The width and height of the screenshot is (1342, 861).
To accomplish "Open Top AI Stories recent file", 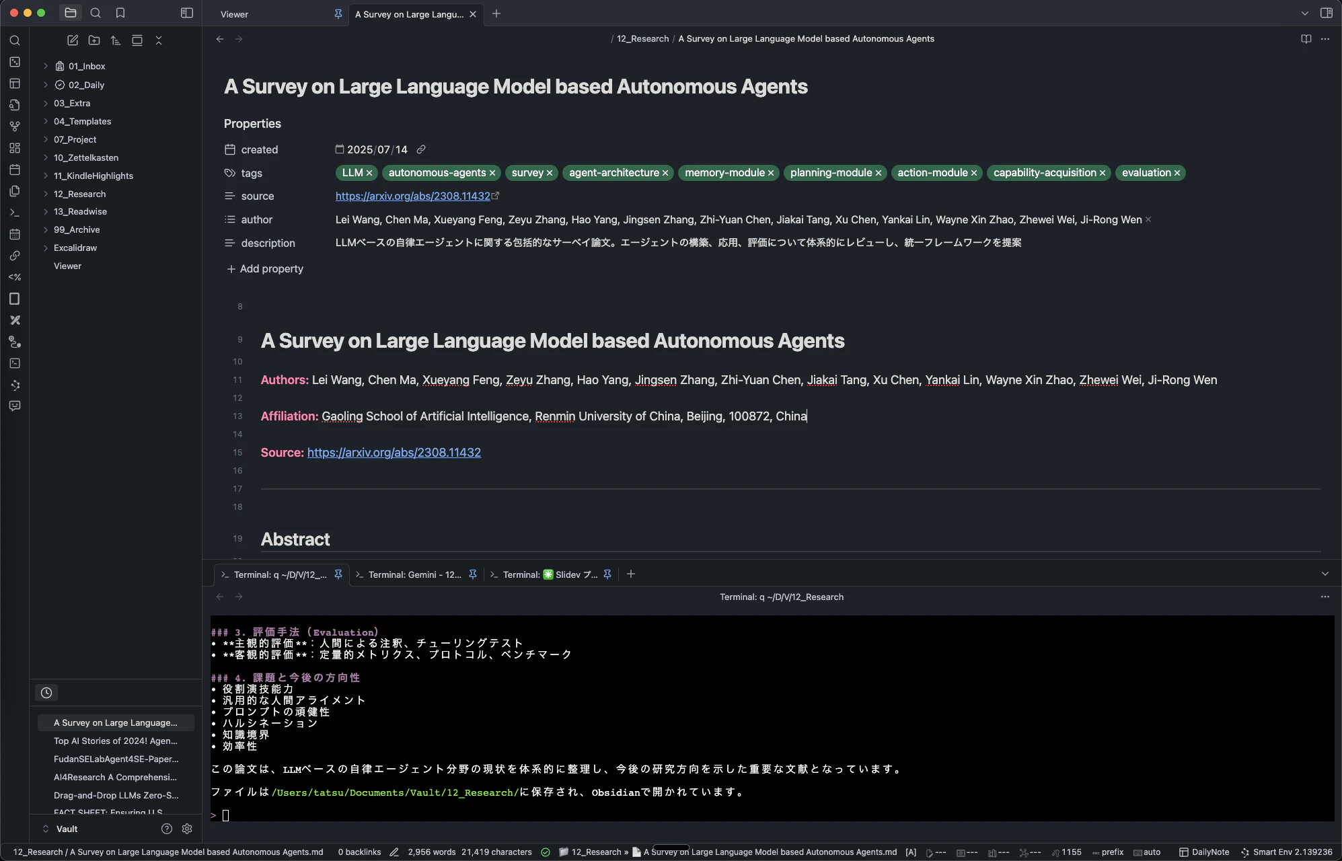I will pos(115,741).
